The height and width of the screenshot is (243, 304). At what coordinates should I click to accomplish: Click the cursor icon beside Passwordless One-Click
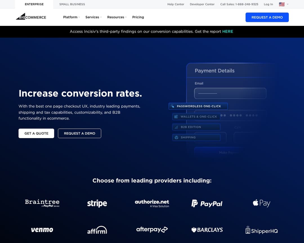(x=172, y=106)
